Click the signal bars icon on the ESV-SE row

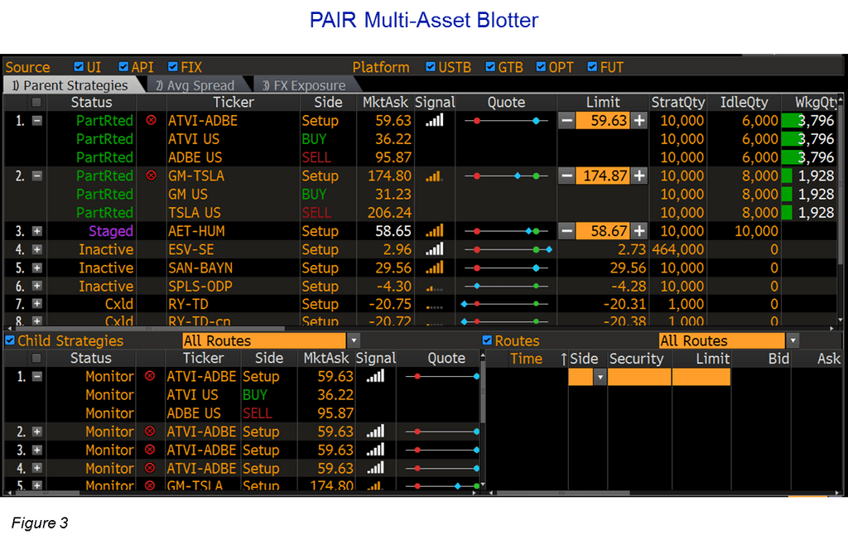(x=434, y=248)
